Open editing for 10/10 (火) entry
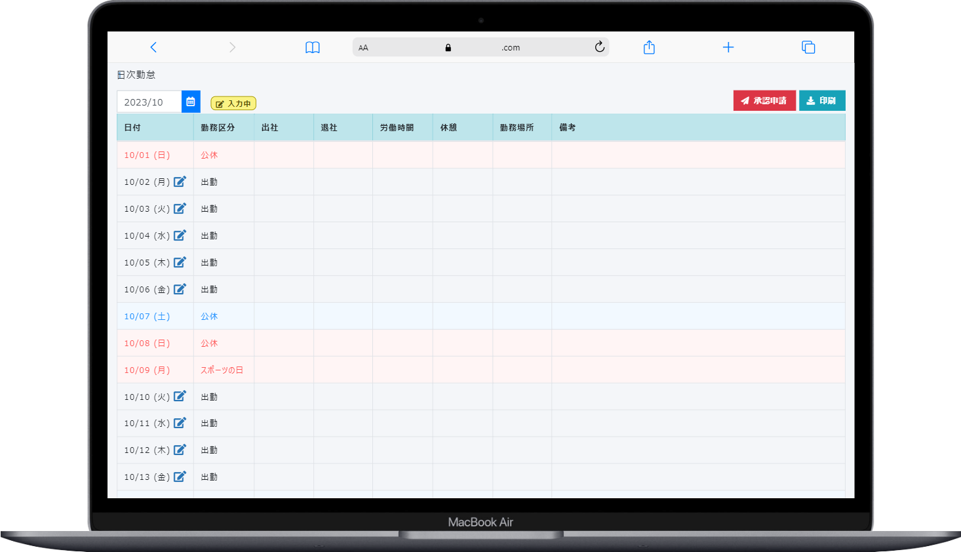The width and height of the screenshot is (961, 552). coord(180,397)
